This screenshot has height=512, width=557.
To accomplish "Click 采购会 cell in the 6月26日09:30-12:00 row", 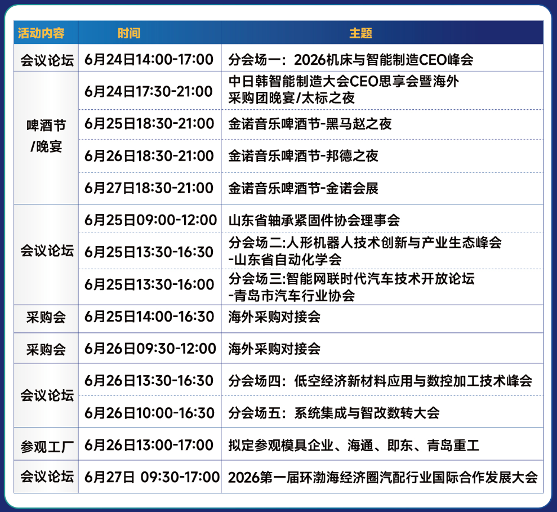I will (46, 348).
